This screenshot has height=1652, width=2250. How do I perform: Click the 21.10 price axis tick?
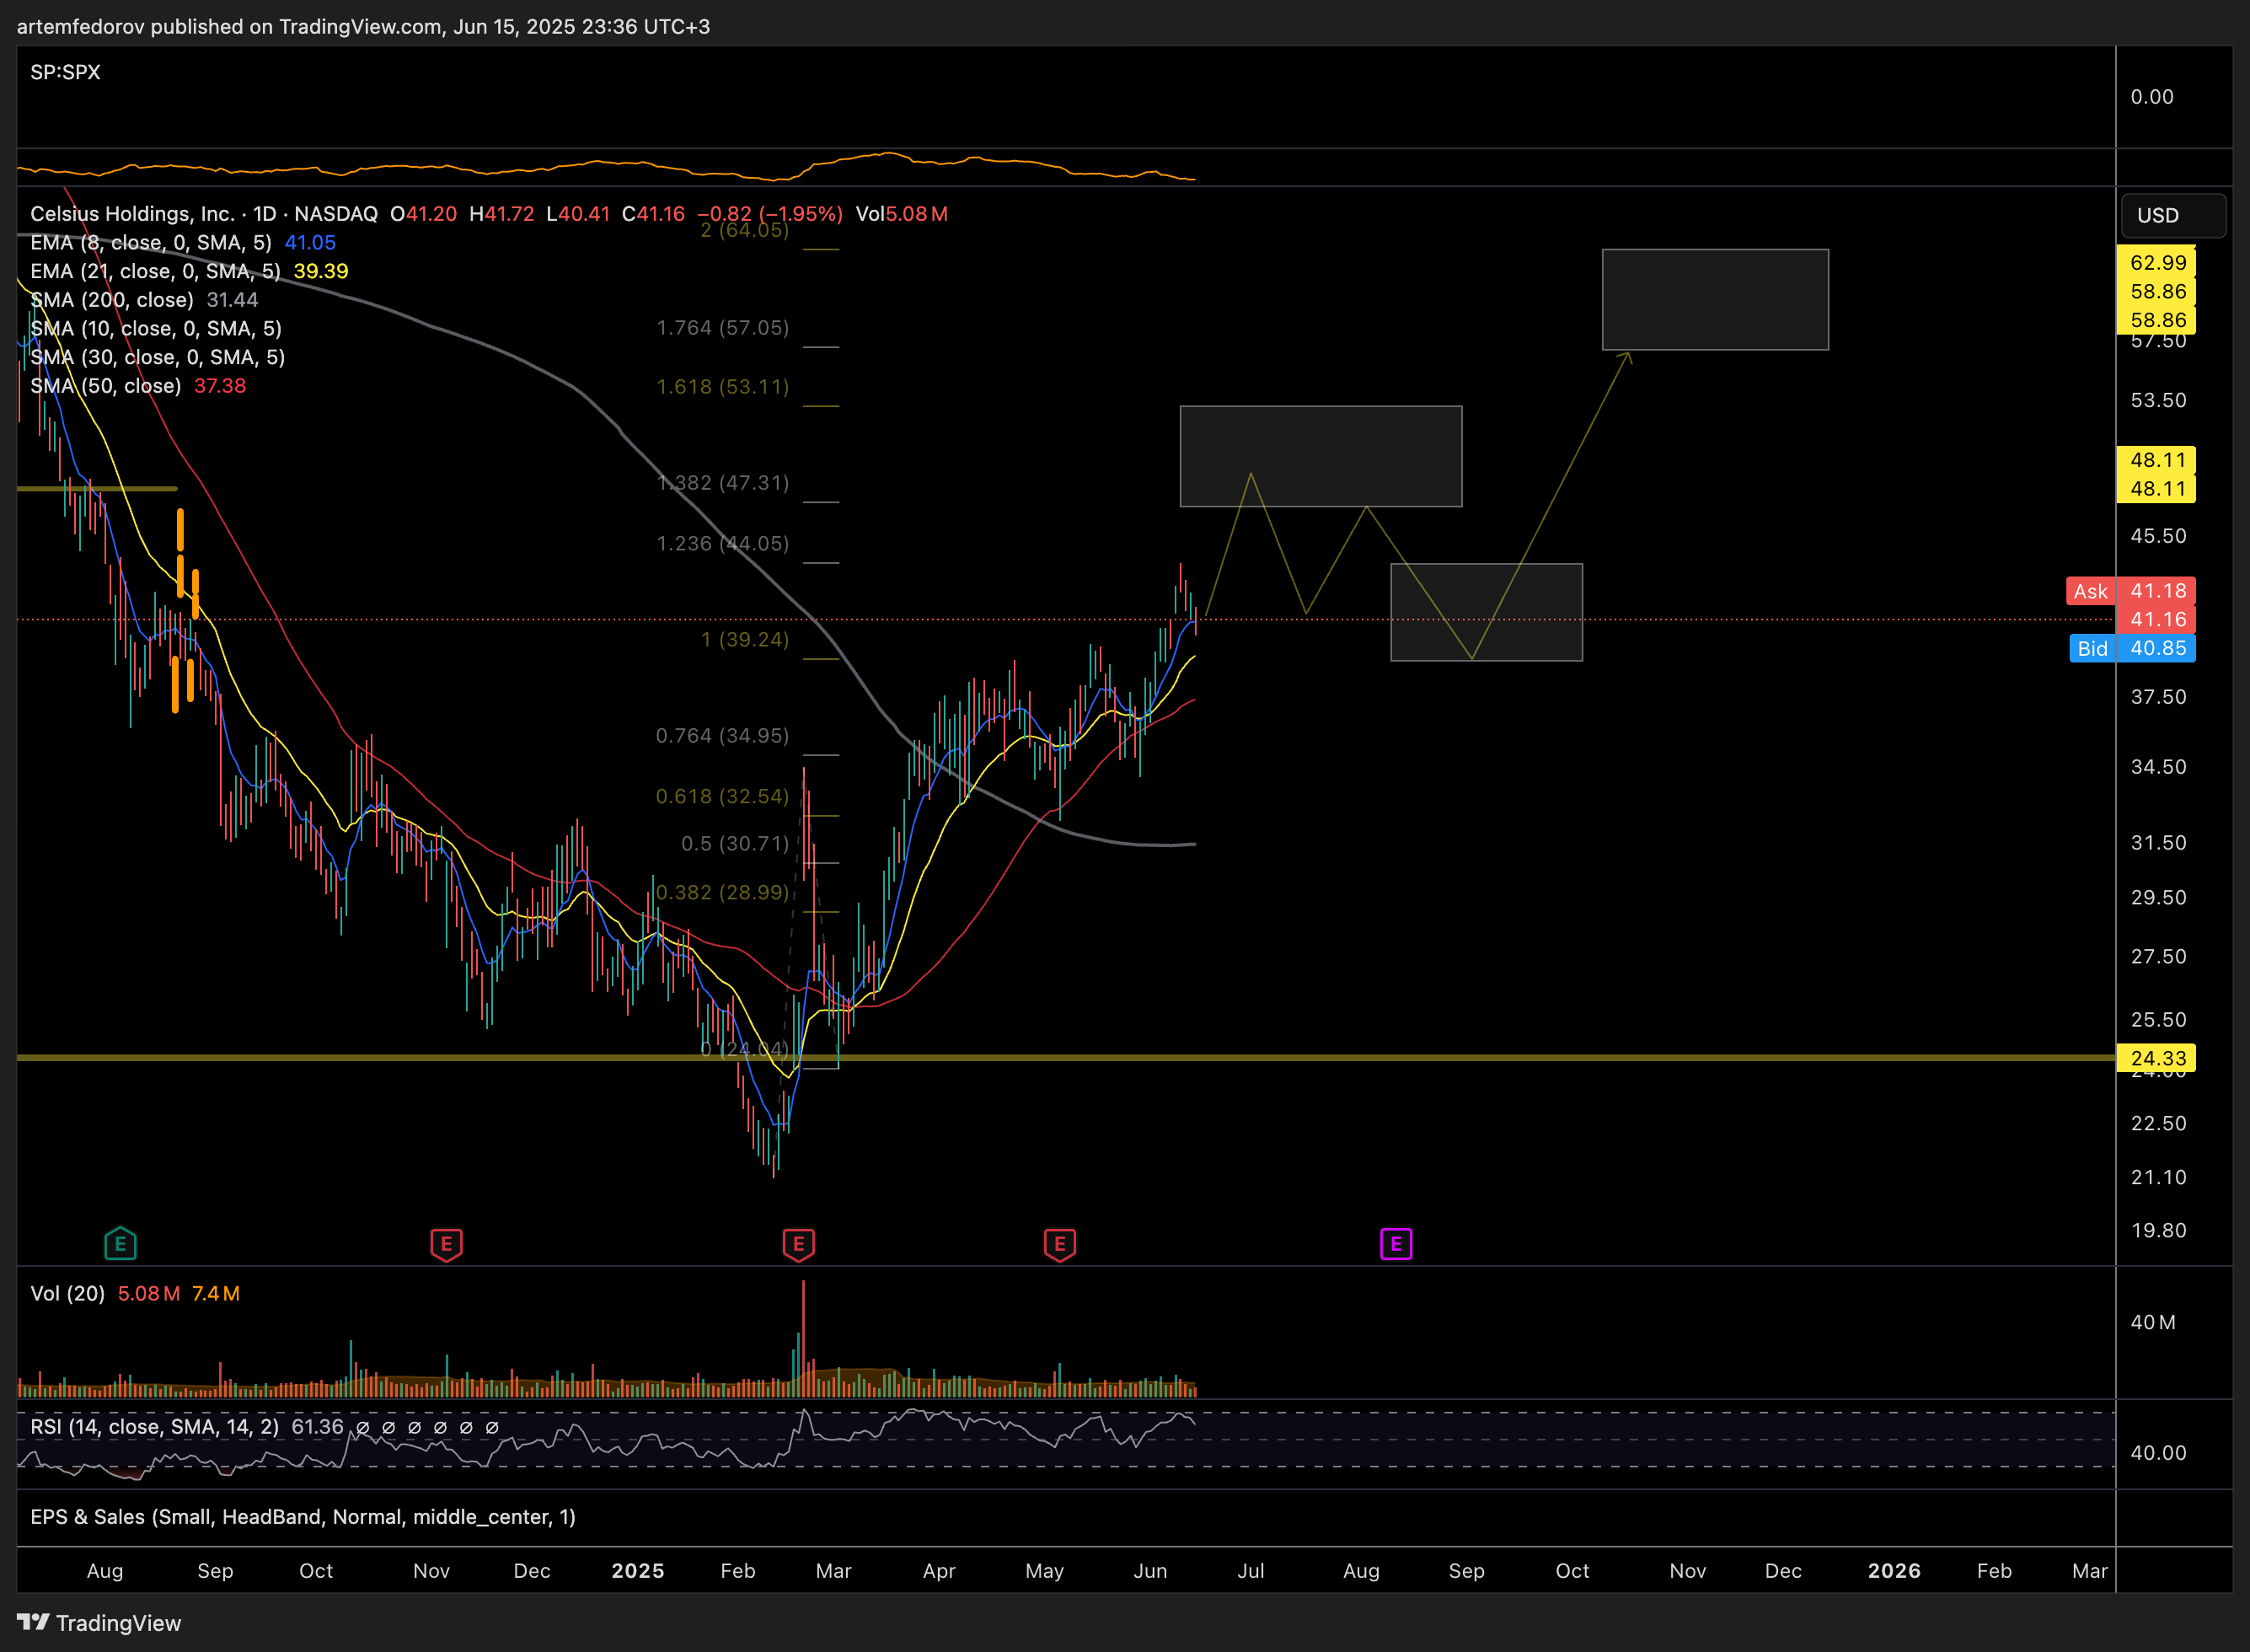tap(2158, 1177)
